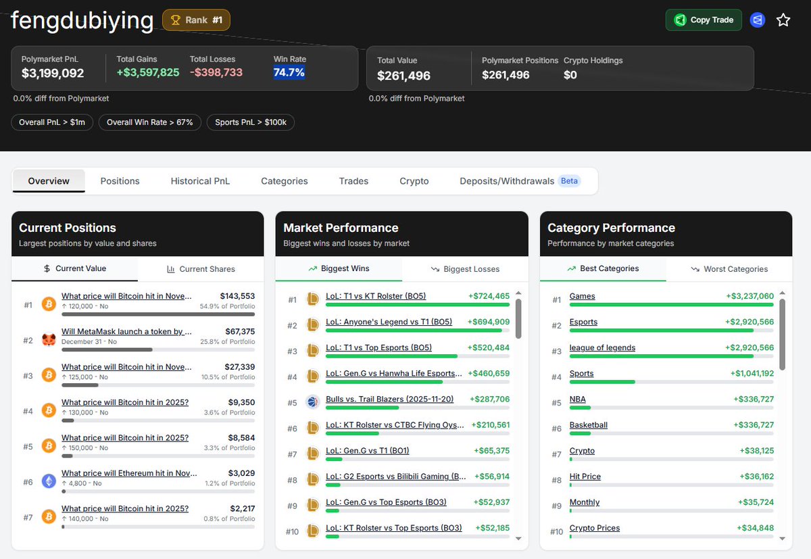Click the Copy Trade button
This screenshot has width=811, height=559.
click(x=703, y=20)
